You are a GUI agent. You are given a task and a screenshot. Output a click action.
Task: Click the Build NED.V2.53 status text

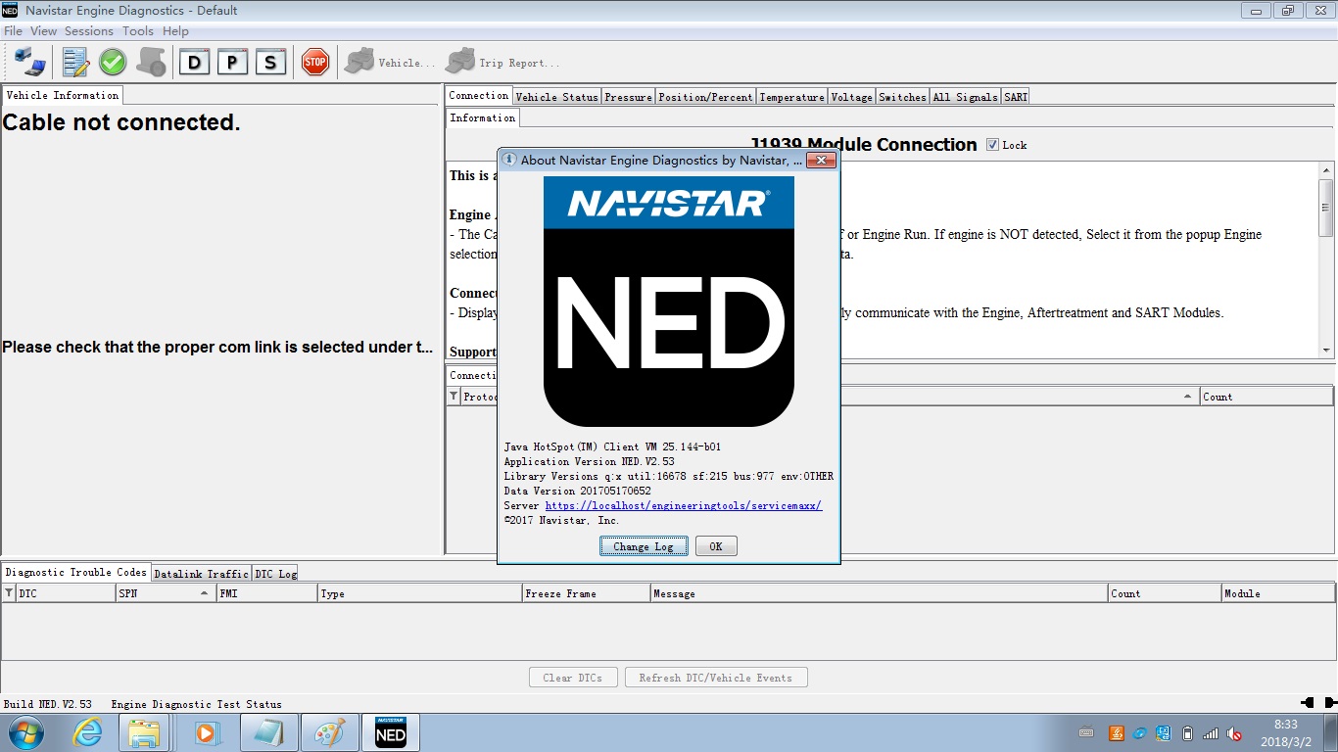48,704
